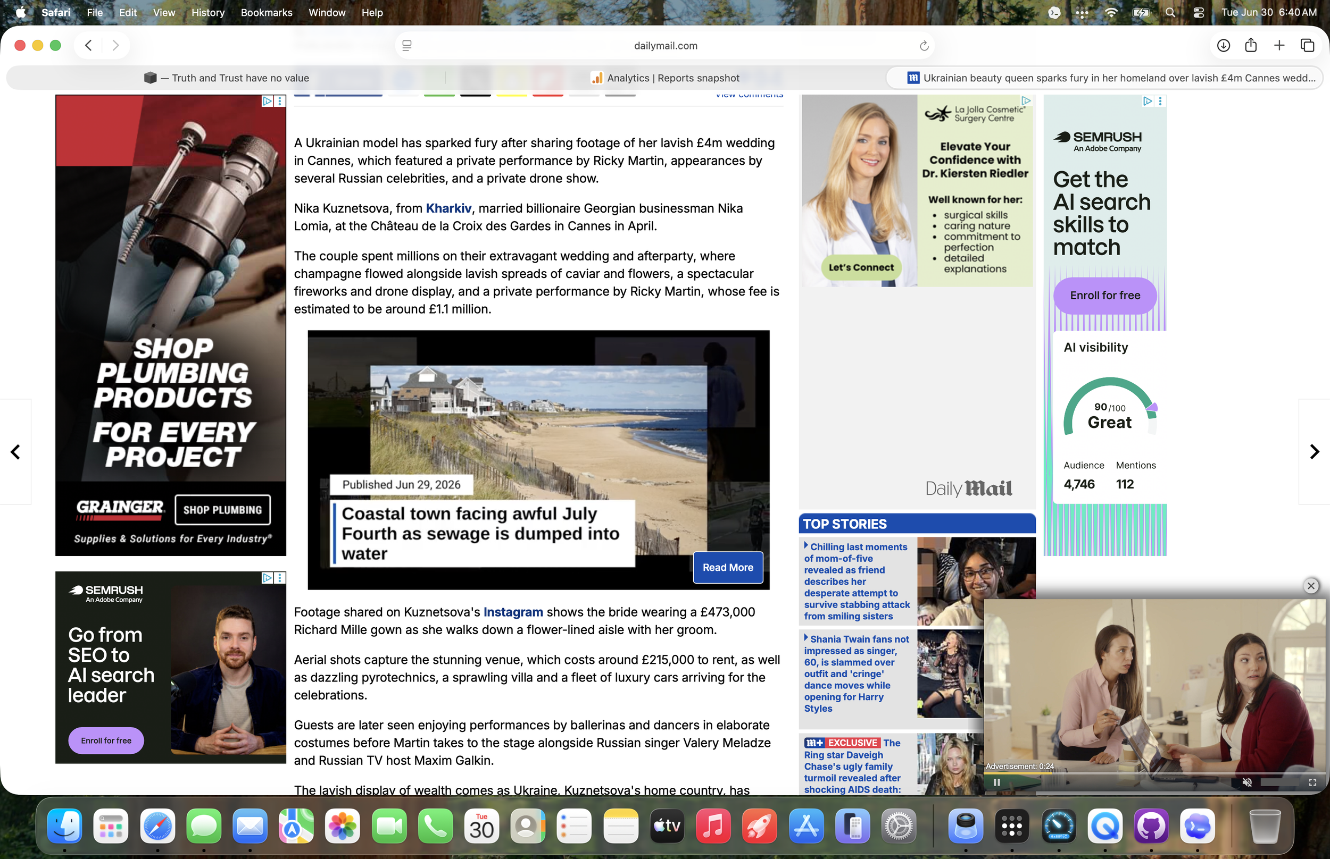Show the Safari downloads list
Screen dimensions: 1330x859
1223,45
